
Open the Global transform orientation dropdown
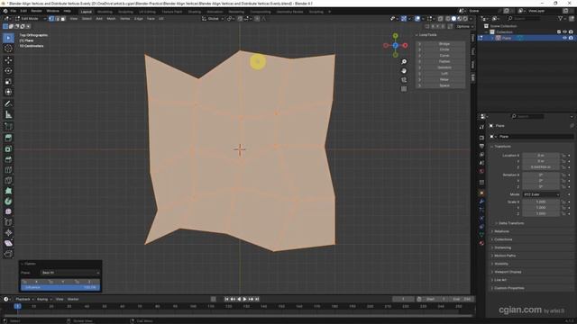pyautogui.click(x=213, y=18)
